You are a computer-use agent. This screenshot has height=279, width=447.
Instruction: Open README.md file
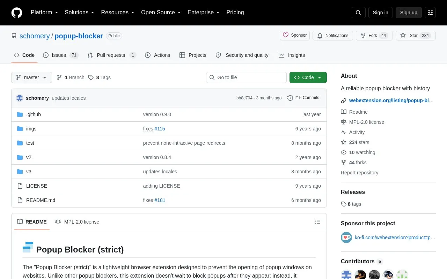41,200
